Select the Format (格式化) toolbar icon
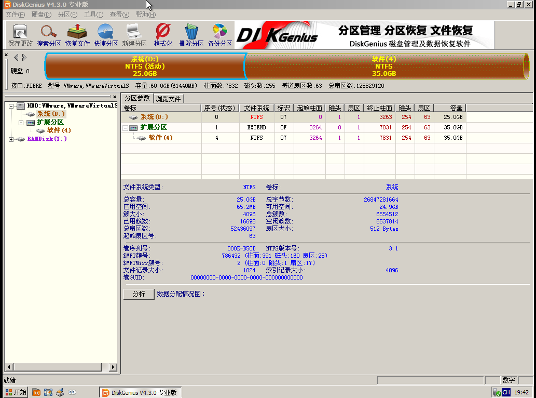Image resolution: width=536 pixels, height=398 pixels. click(163, 35)
